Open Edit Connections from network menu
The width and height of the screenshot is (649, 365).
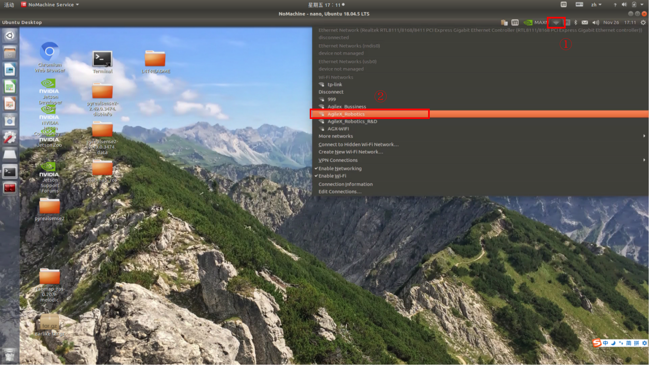(x=340, y=192)
